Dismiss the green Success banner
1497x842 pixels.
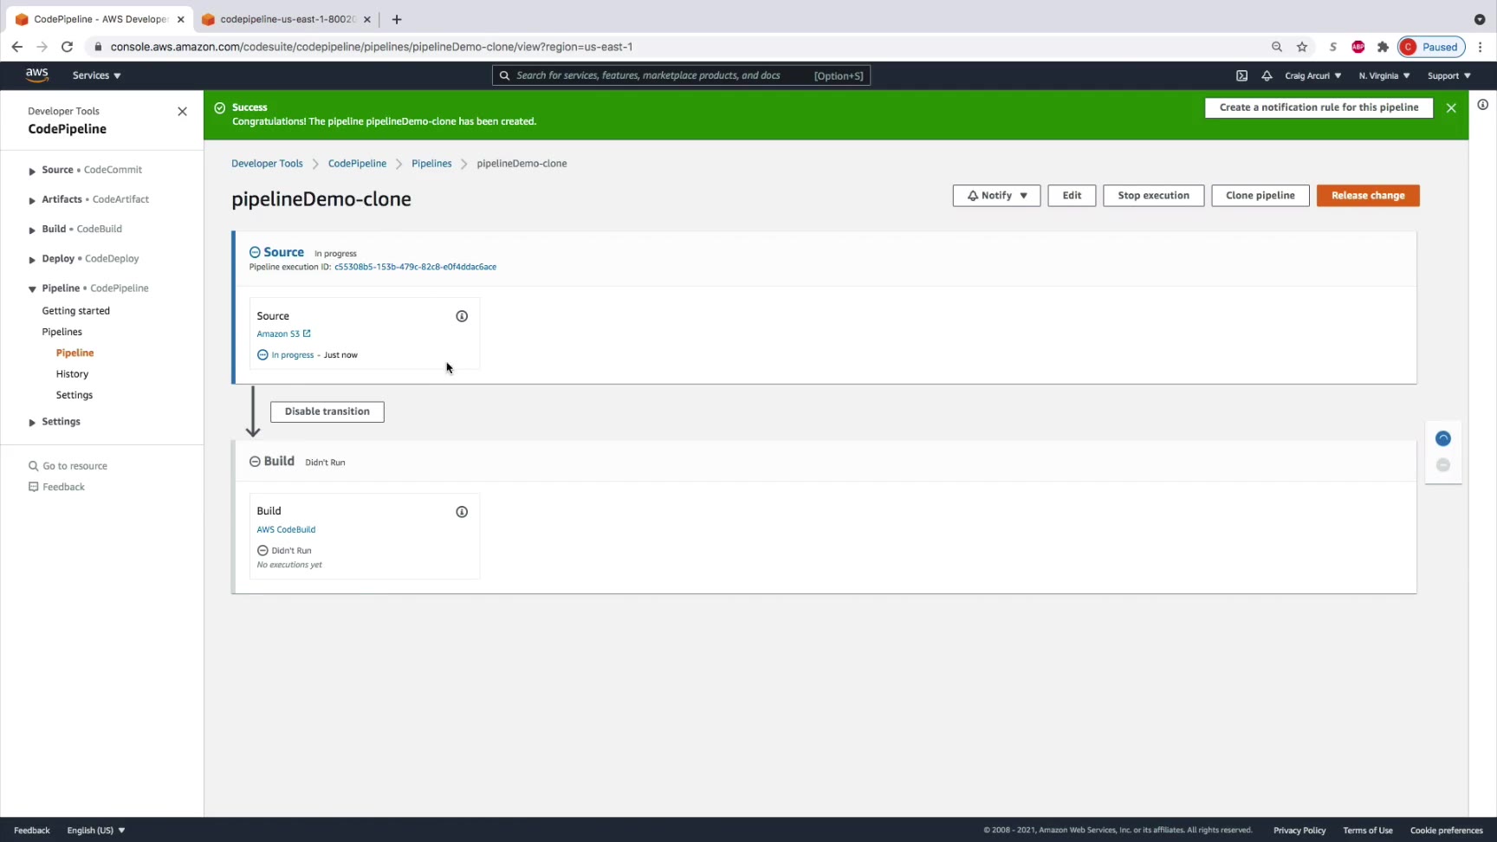pos(1451,108)
